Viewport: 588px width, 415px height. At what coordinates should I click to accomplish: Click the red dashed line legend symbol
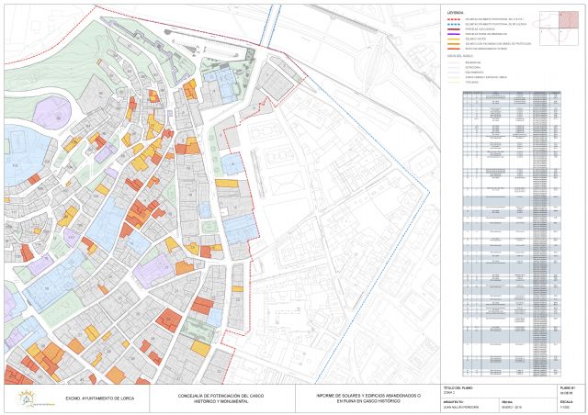[455, 17]
